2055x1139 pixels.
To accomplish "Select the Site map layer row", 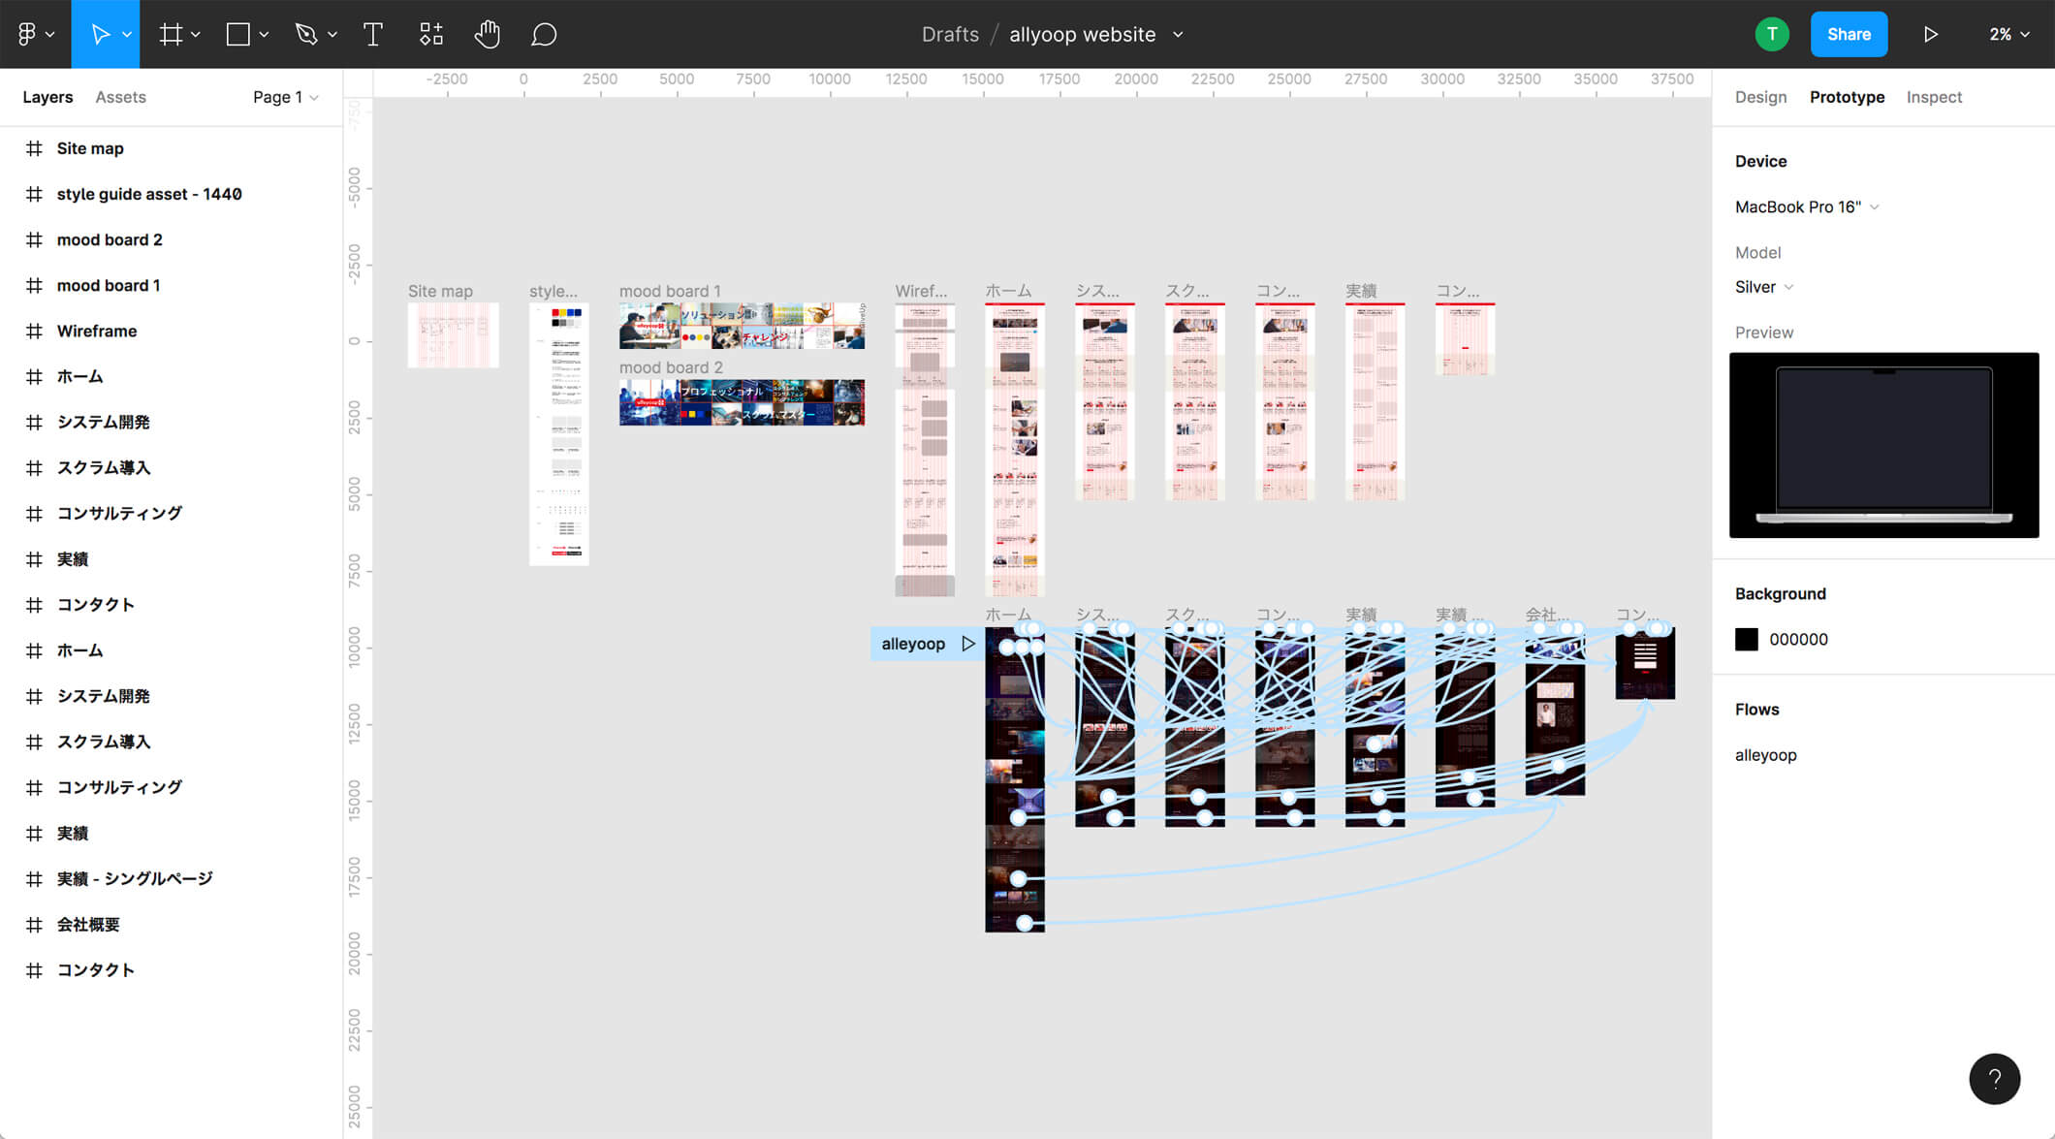I will click(x=171, y=148).
